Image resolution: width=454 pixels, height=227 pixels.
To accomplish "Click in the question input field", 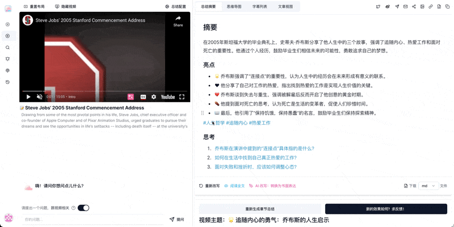I will tap(91, 219).
